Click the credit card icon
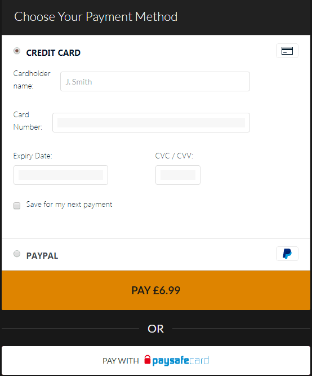 (x=287, y=51)
